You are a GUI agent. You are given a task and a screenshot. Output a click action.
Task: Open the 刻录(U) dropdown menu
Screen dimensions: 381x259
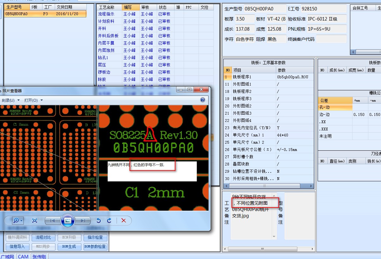click(11, 100)
